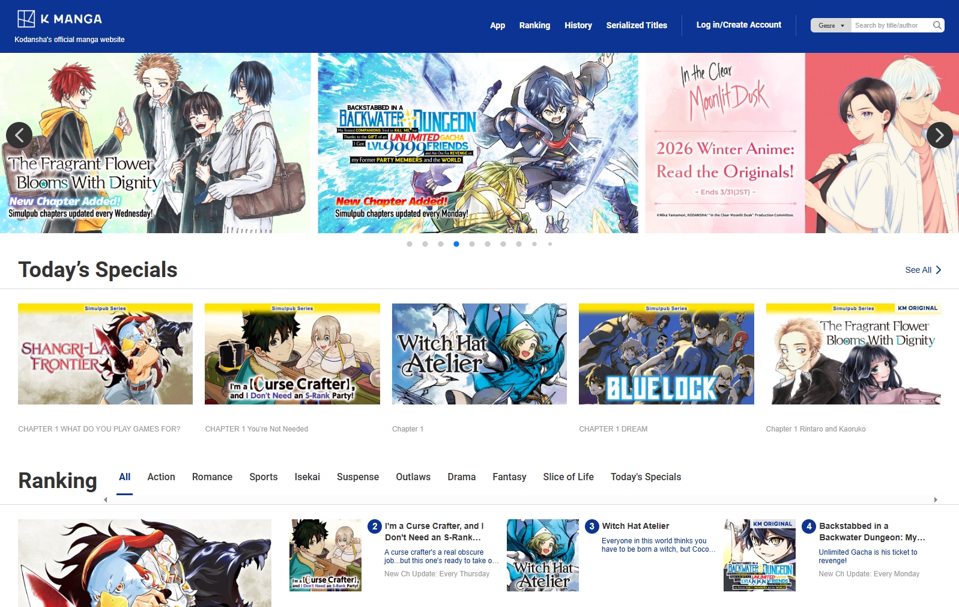The height and width of the screenshot is (607, 959).
Task: Go to next banner with right arrow
Action: click(x=939, y=135)
